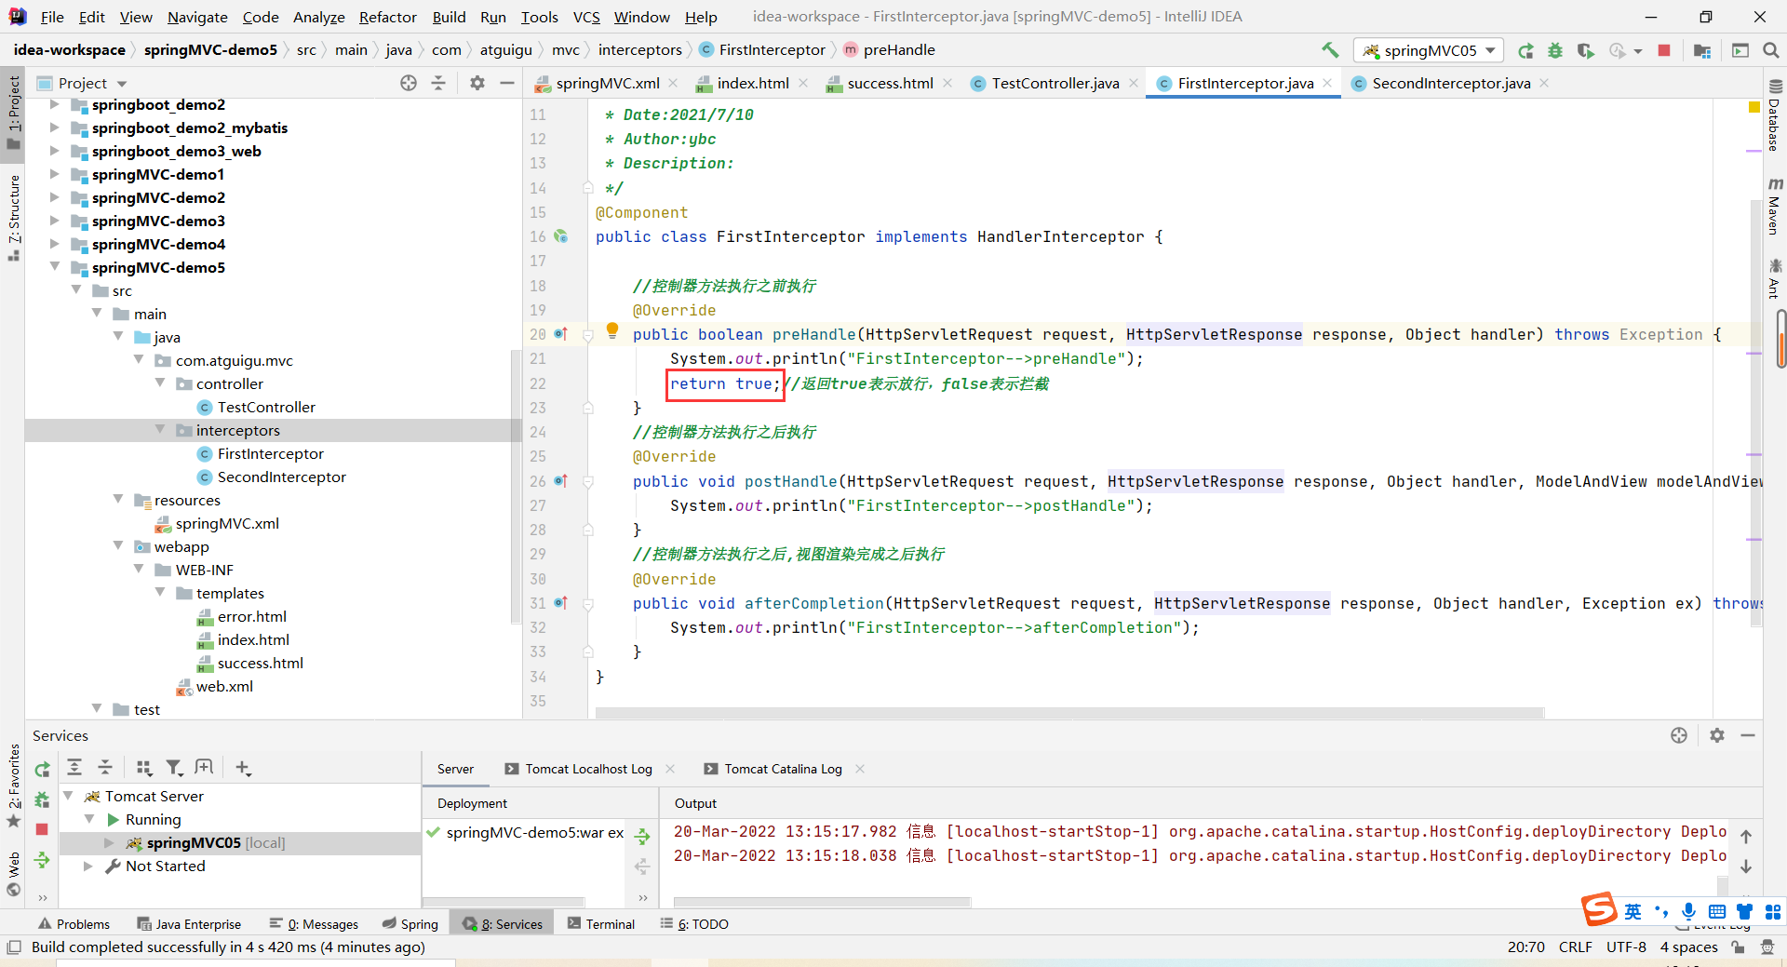Collapse the templates folder node
1787x967 pixels.
point(160,593)
